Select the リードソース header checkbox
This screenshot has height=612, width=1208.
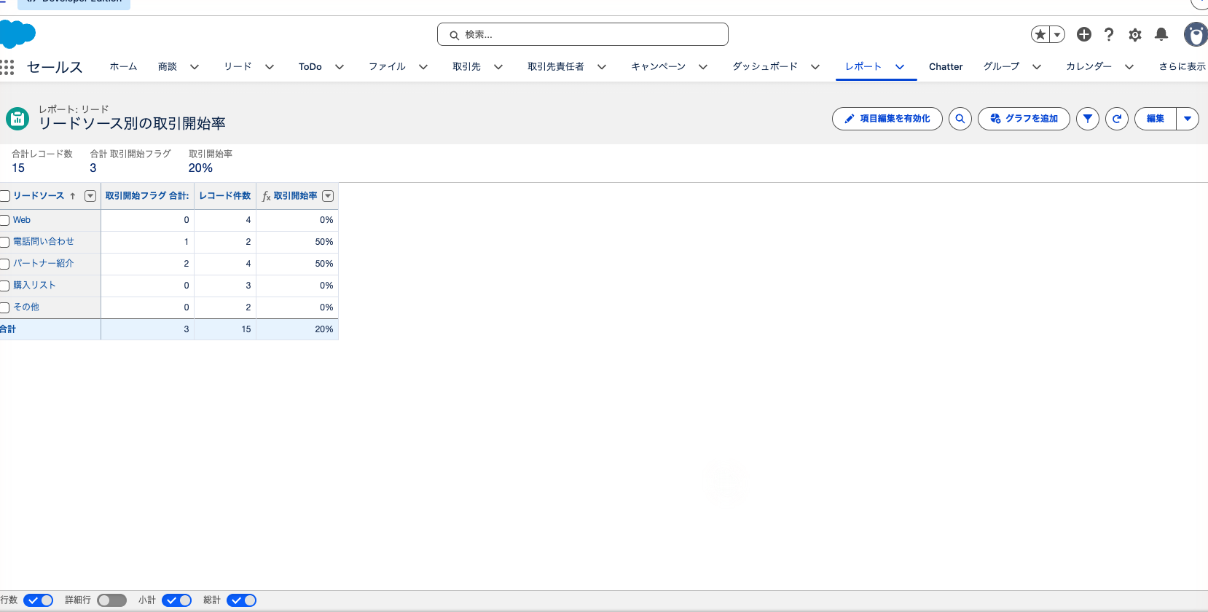coord(4,196)
